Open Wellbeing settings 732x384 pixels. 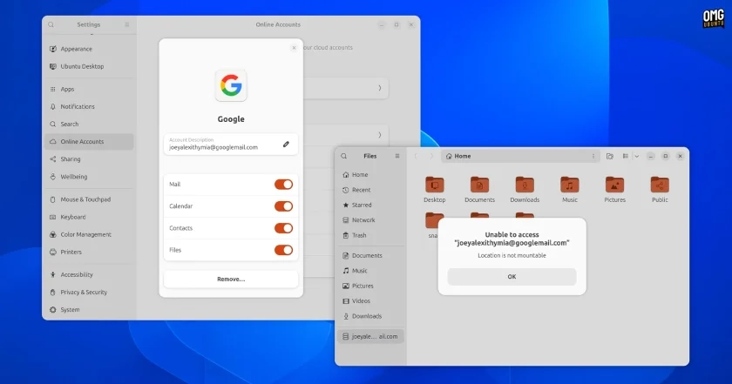(89, 177)
